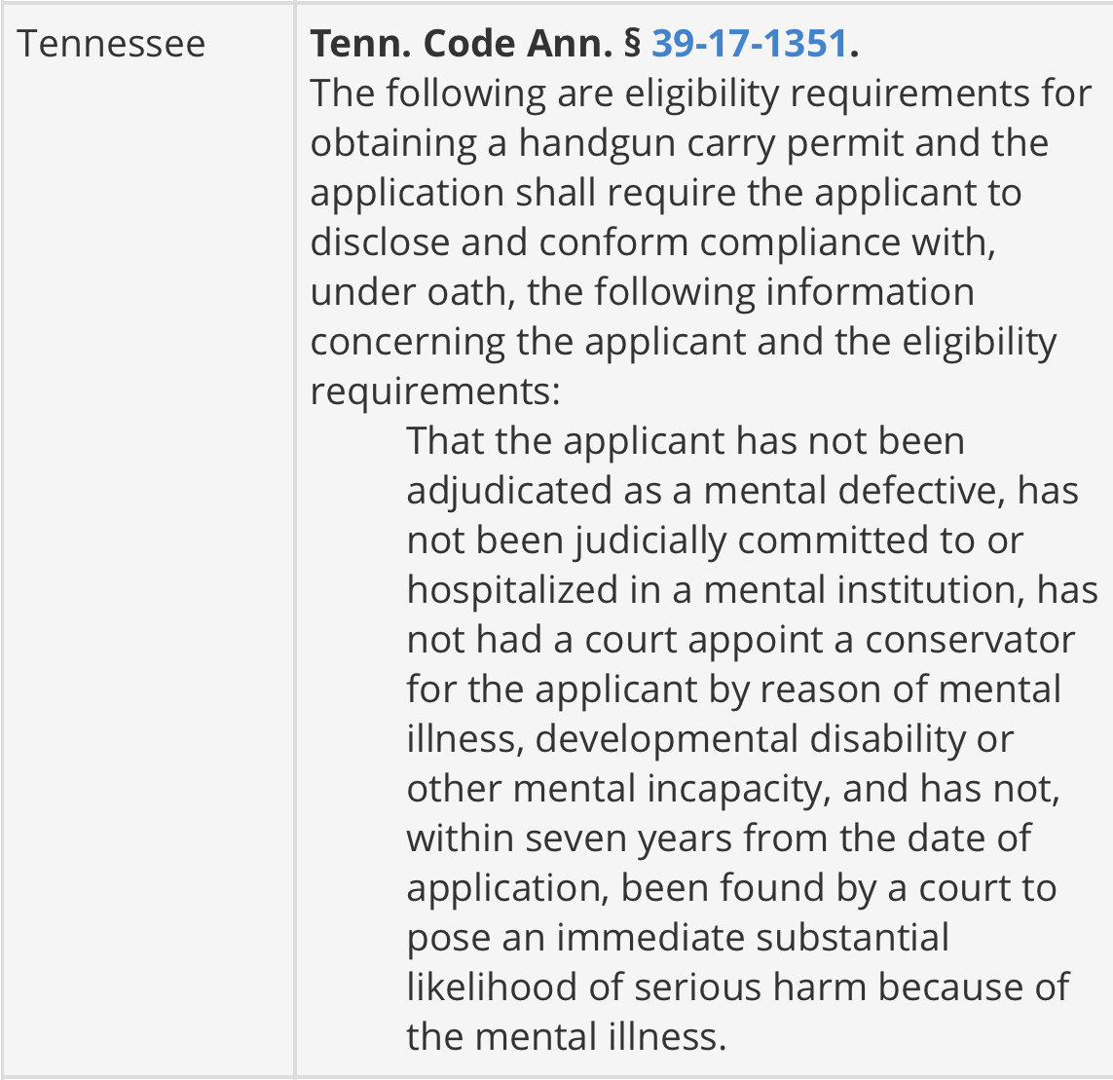Click the line starting 'under oath, the following'
Viewport: 1113px width, 1080px height.
point(643,292)
